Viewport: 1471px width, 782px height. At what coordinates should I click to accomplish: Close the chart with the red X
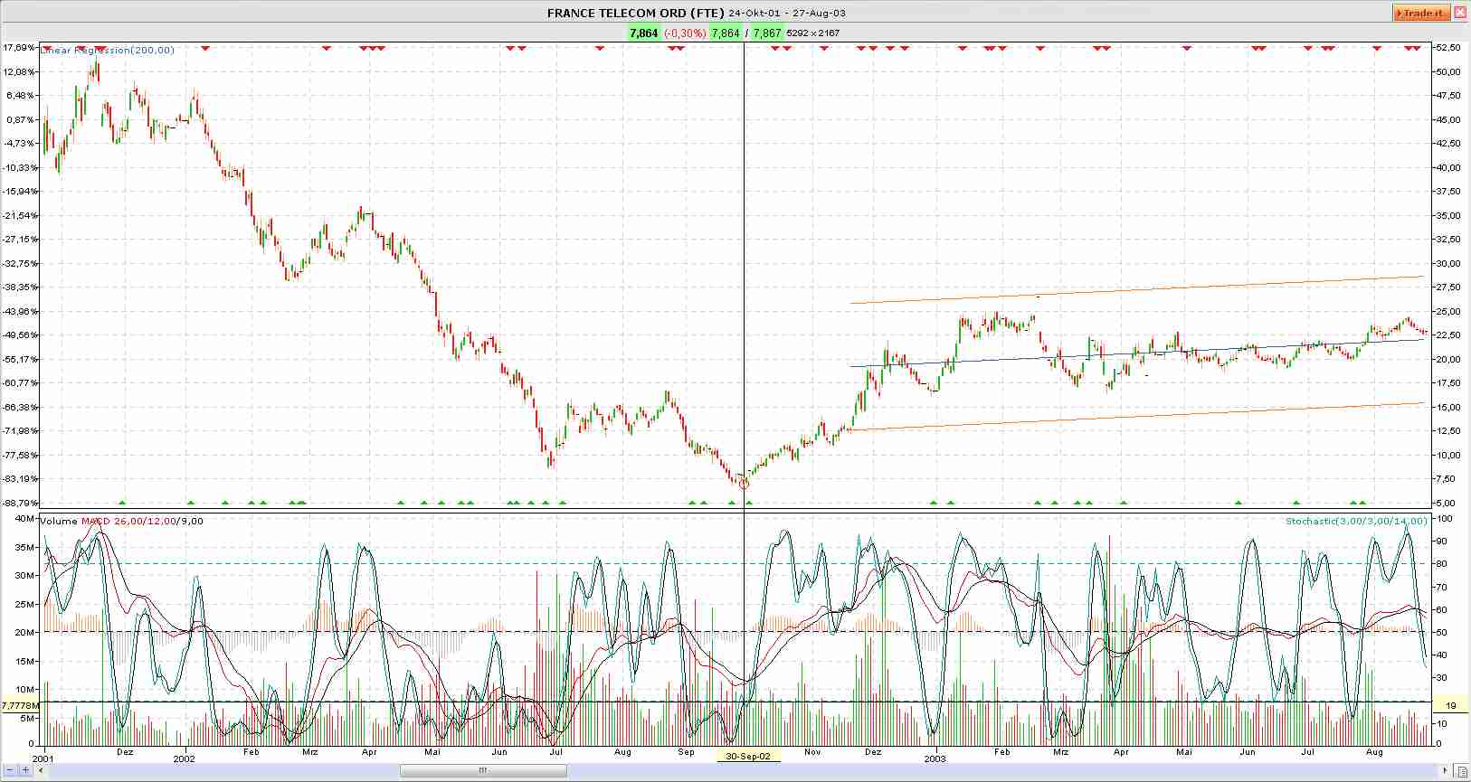pos(1461,13)
